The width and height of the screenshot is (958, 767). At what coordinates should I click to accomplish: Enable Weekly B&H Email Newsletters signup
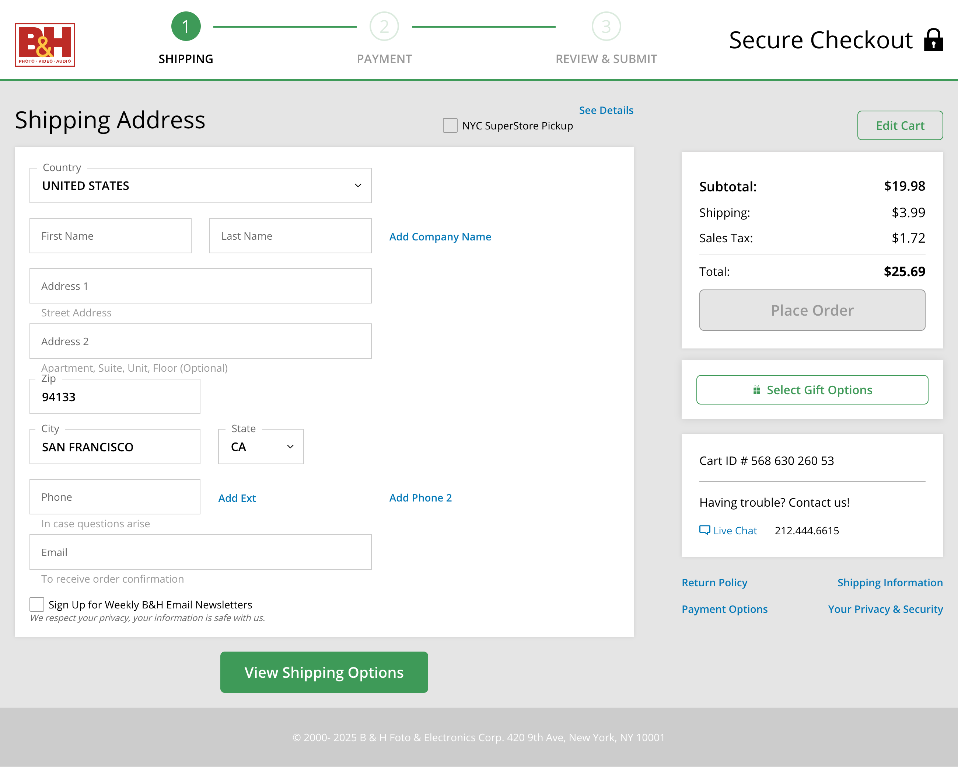click(x=37, y=604)
